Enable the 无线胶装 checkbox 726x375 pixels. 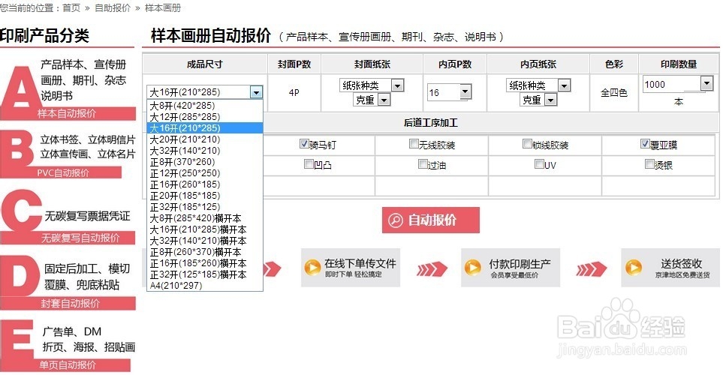414,144
